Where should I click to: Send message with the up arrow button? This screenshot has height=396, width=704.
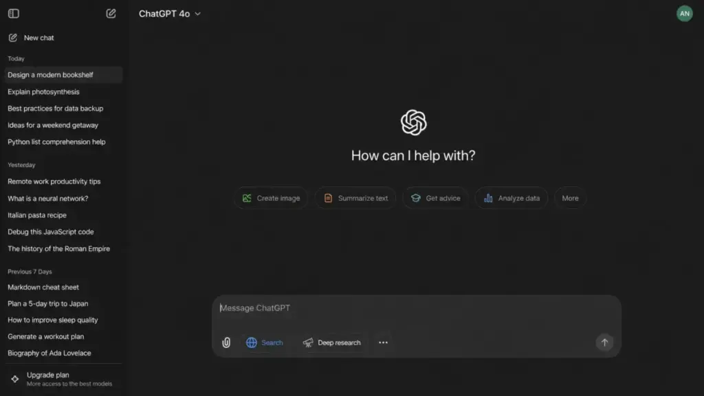[x=604, y=342]
